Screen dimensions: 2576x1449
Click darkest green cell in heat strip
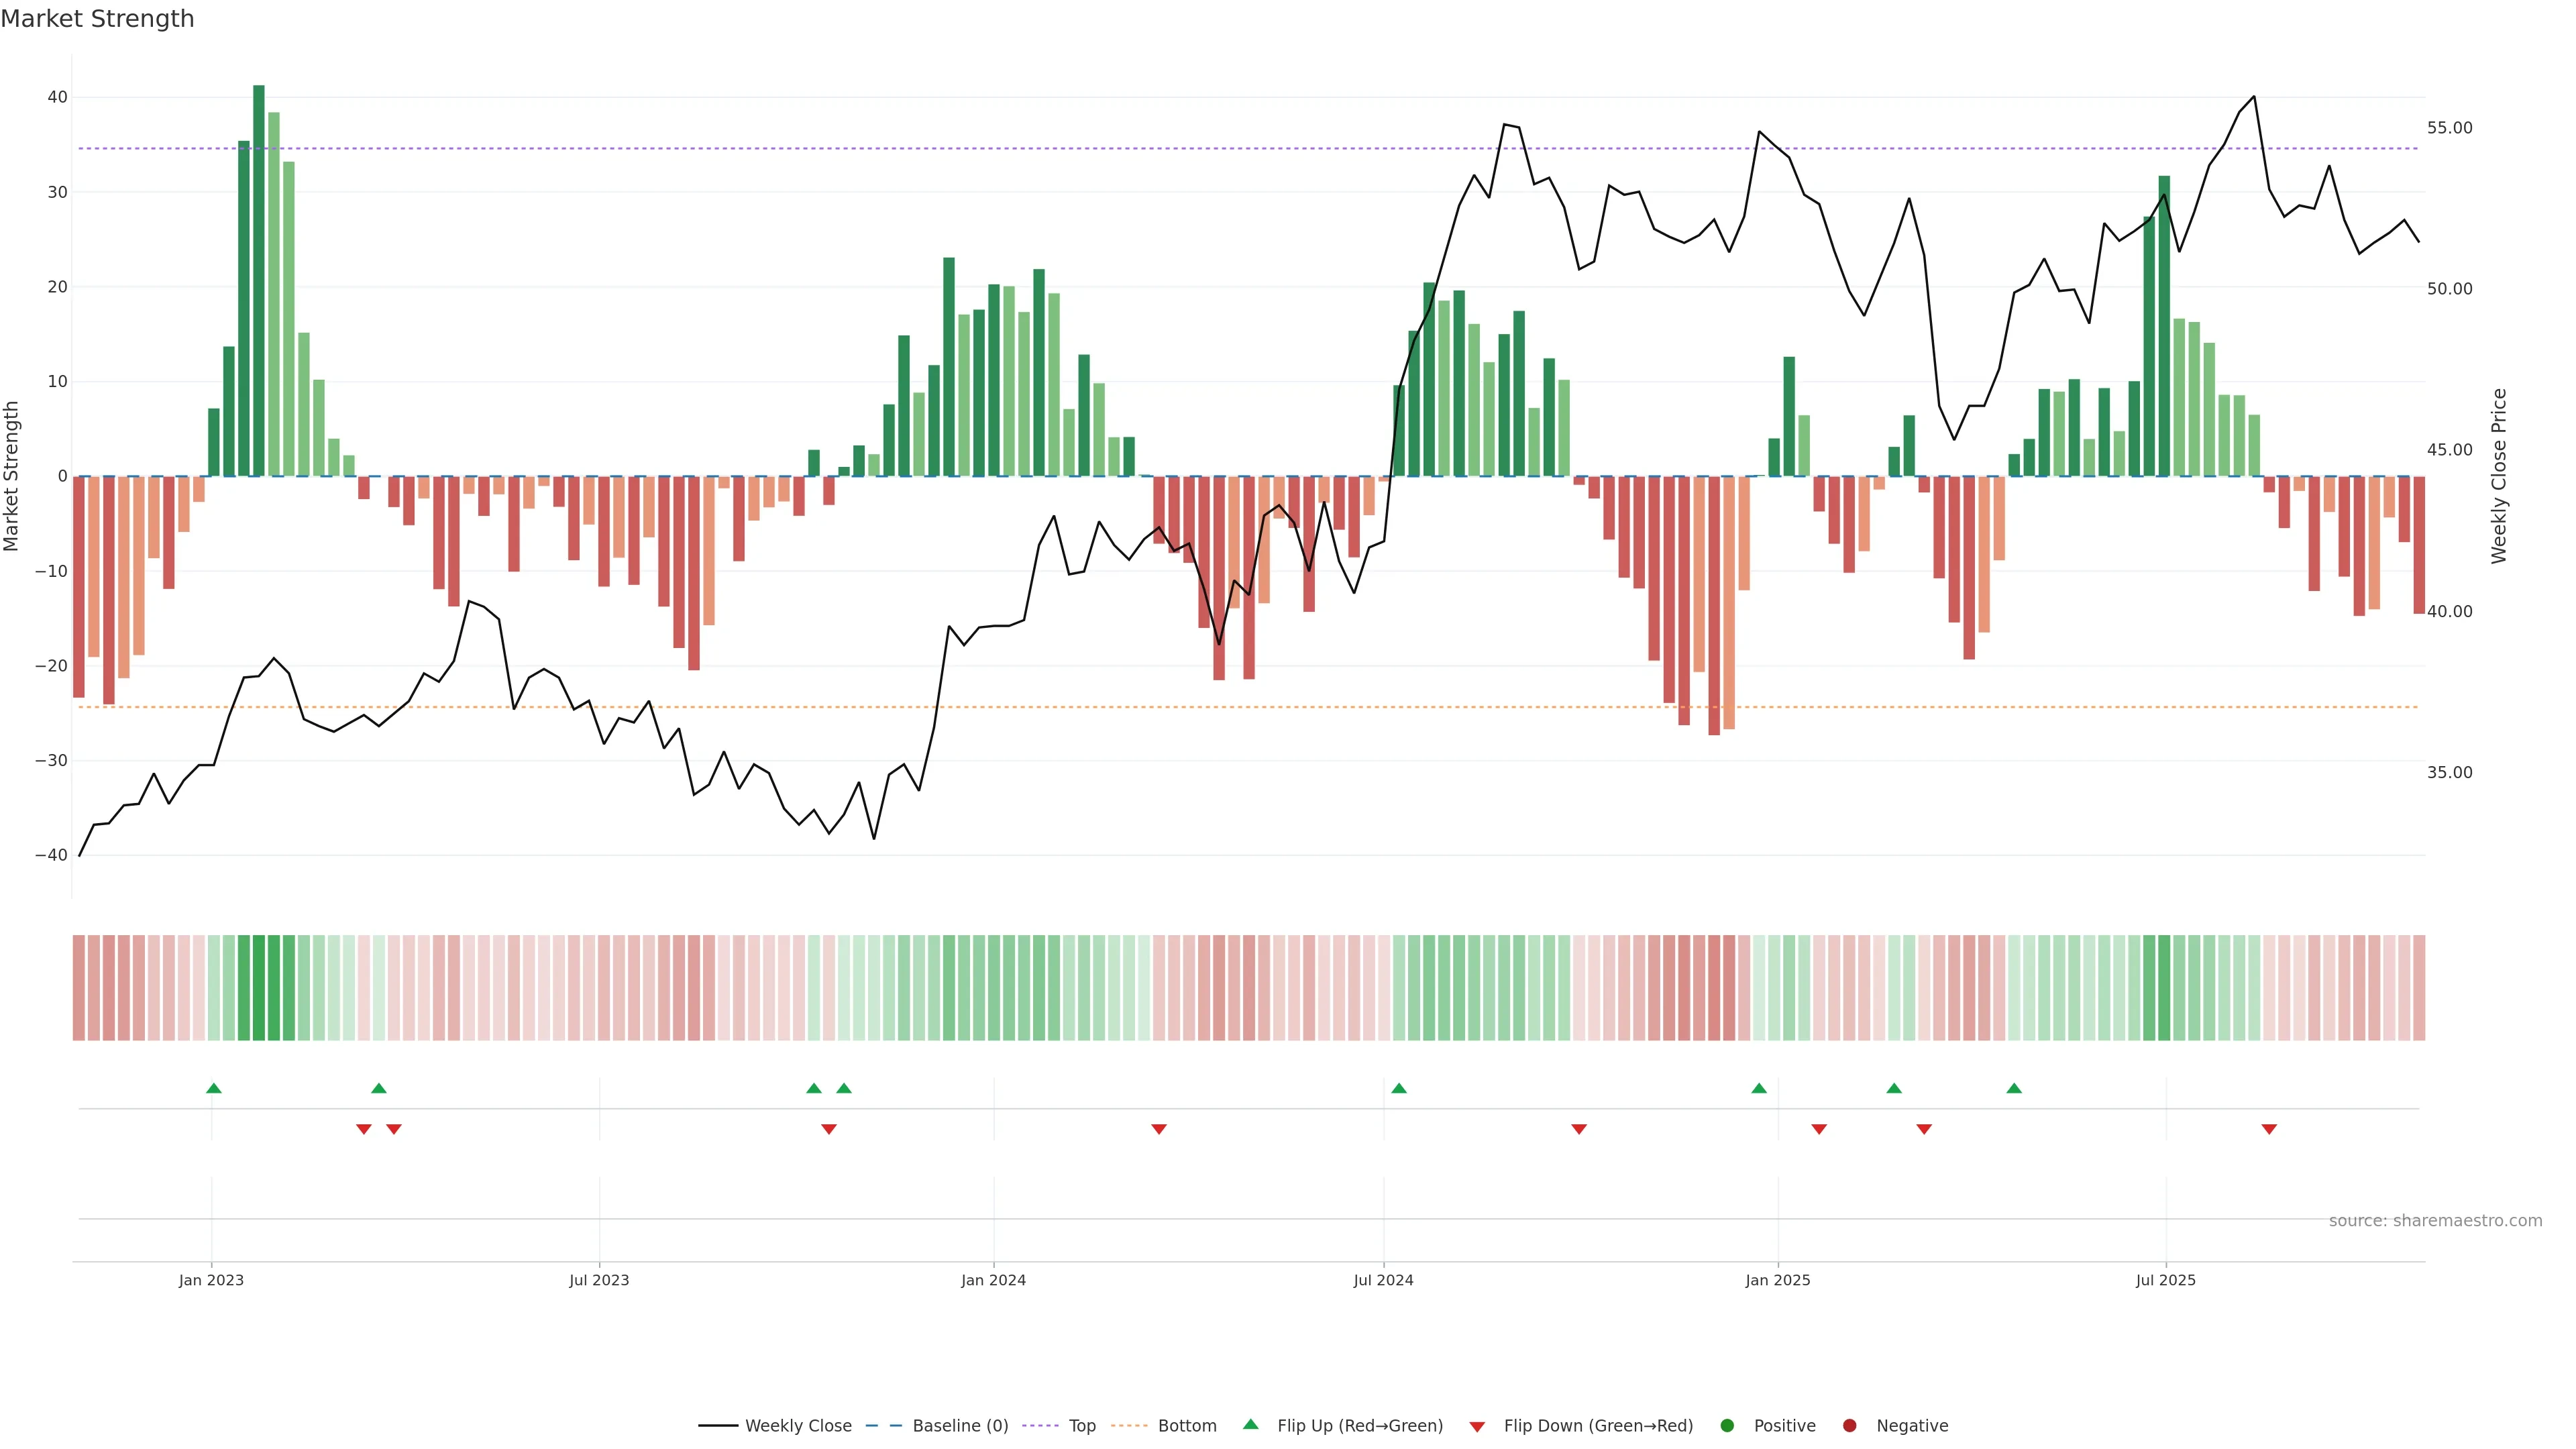click(x=259, y=987)
